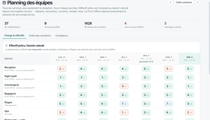Click Réception cell 3/4 on Saturday
Screen dimensions: 210x120
click(x=169, y=69)
